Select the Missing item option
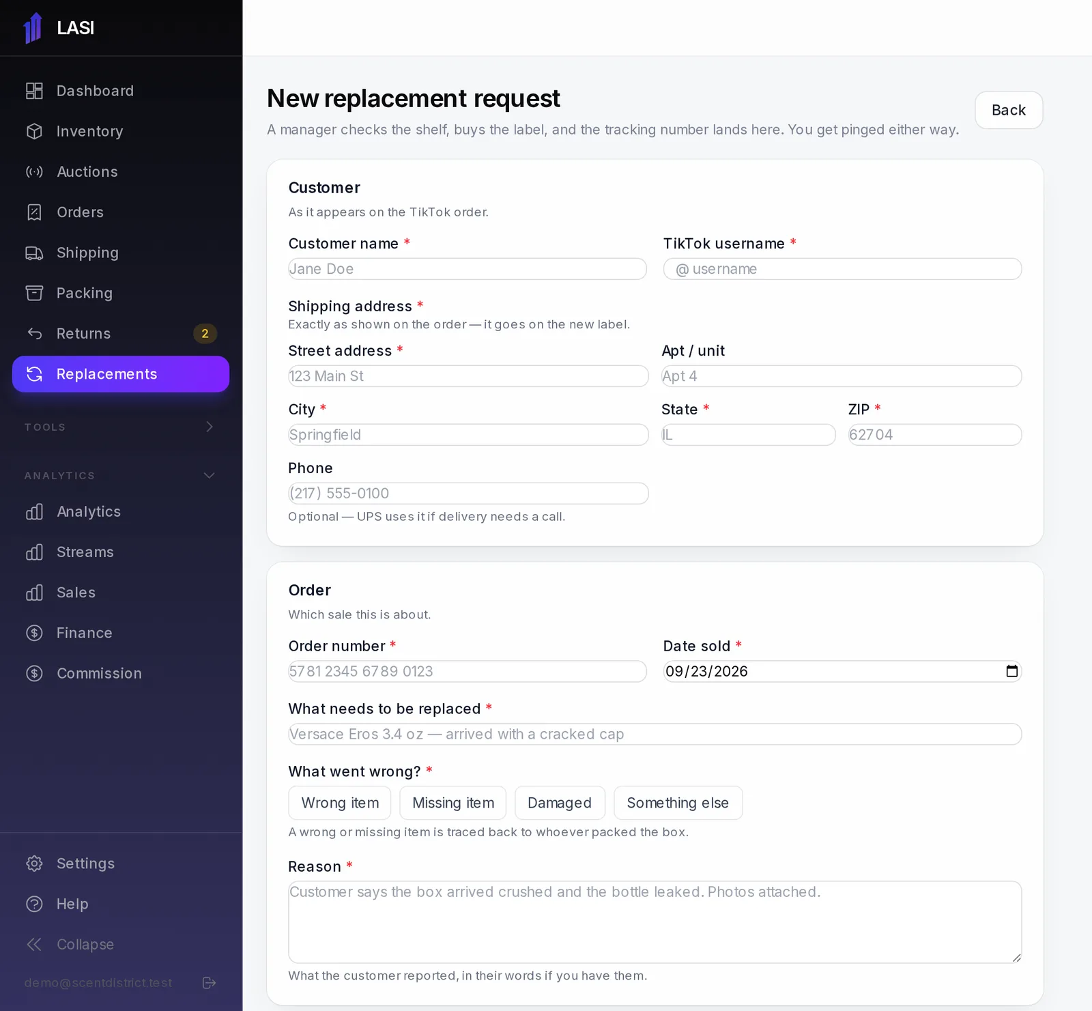1092x1011 pixels. tap(453, 803)
